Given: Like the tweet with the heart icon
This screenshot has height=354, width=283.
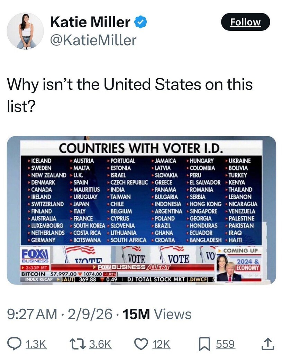Looking at the screenshot, I should (x=140, y=344).
